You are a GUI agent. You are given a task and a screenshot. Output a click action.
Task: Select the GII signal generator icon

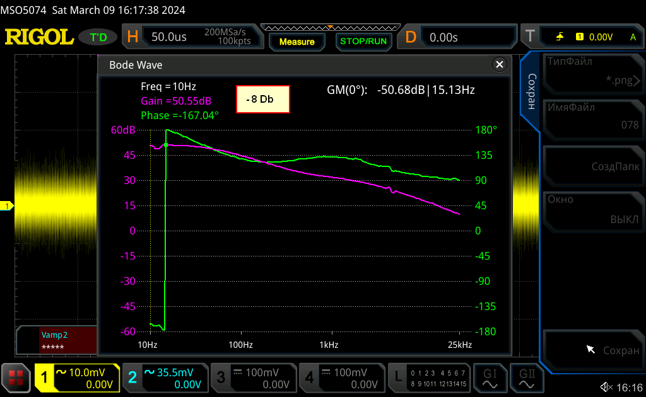tap(527, 377)
